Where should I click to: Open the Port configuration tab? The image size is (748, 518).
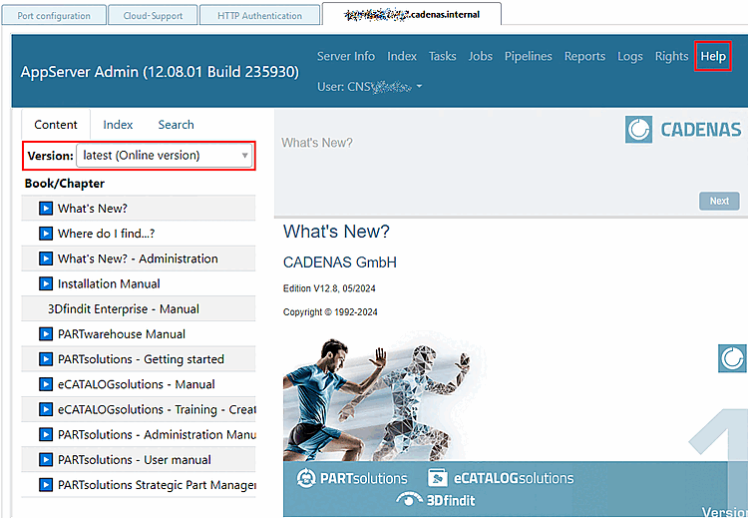[x=54, y=15]
